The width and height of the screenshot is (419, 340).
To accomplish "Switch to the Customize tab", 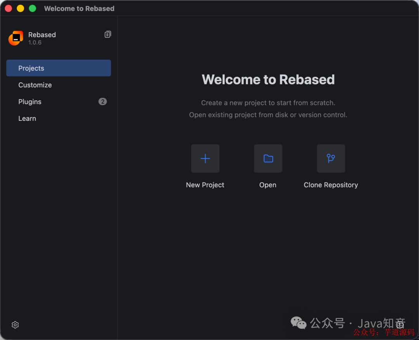I will click(x=59, y=85).
